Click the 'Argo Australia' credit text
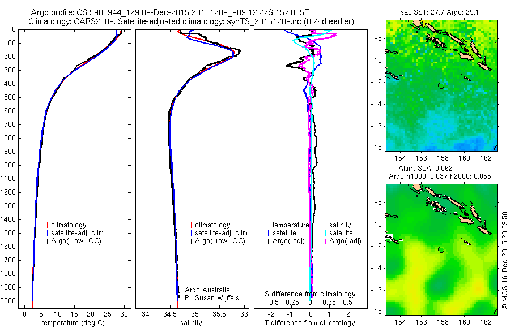 pyautogui.click(x=207, y=290)
